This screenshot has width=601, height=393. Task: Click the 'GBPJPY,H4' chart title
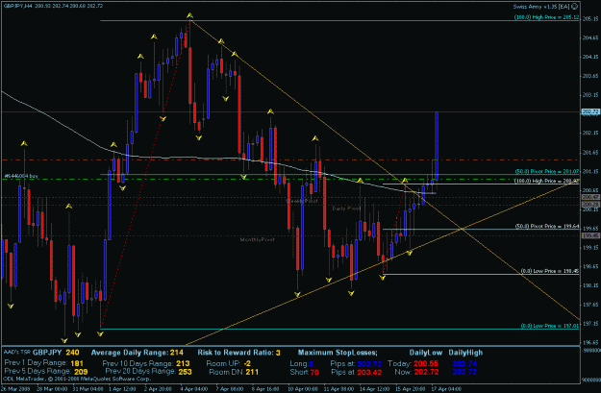[18, 6]
